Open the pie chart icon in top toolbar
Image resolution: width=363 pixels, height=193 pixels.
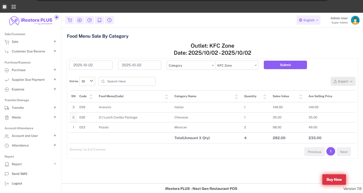point(90,20)
